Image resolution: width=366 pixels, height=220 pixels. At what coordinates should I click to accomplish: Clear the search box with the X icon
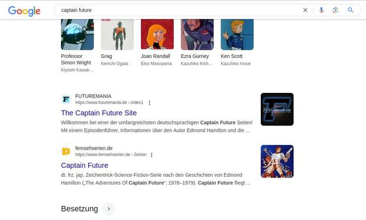coord(305,10)
